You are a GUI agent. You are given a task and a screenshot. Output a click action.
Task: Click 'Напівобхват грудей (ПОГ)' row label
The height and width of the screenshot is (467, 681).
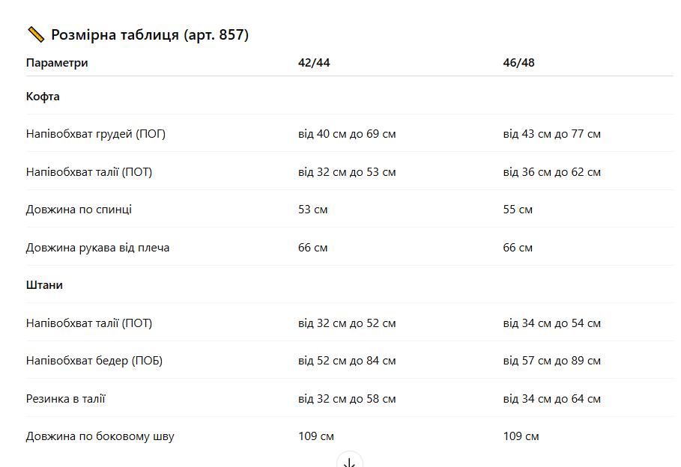96,134
